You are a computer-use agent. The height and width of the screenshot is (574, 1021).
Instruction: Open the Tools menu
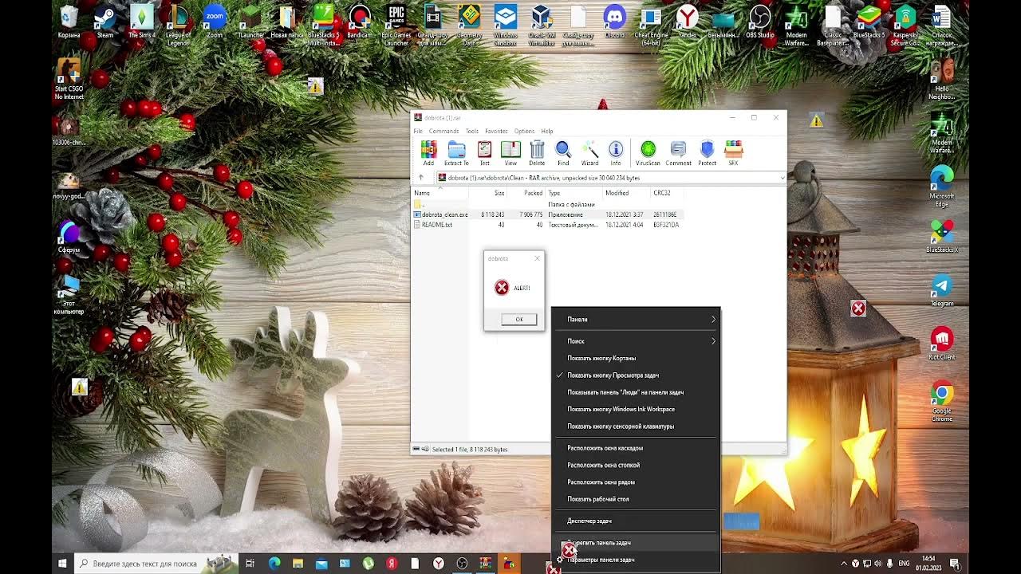[x=472, y=131]
